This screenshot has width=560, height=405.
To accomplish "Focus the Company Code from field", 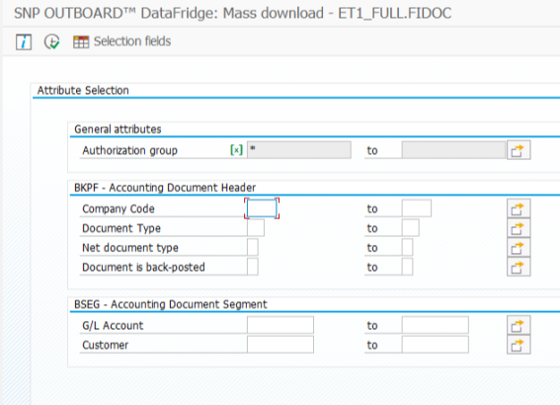I will [x=262, y=208].
